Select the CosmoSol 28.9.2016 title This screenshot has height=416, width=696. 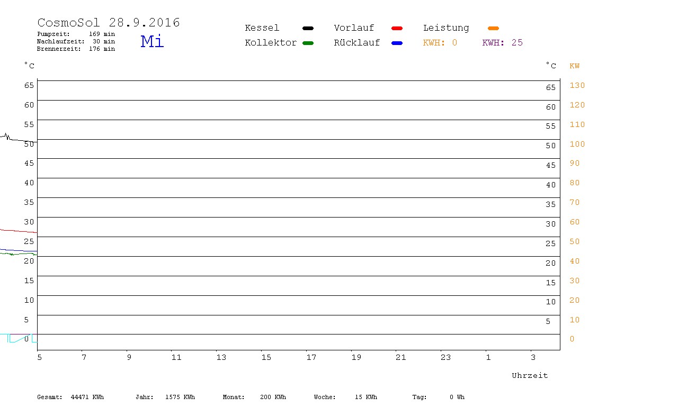click(x=109, y=23)
